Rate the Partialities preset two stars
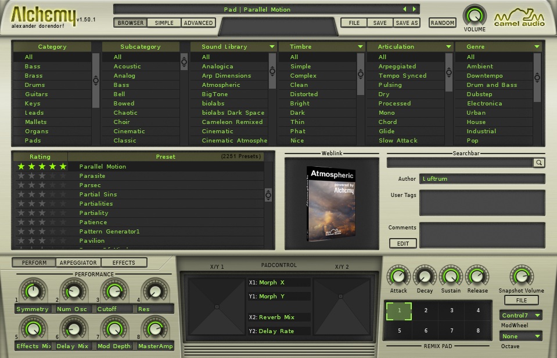557x358 pixels. tap(31, 203)
